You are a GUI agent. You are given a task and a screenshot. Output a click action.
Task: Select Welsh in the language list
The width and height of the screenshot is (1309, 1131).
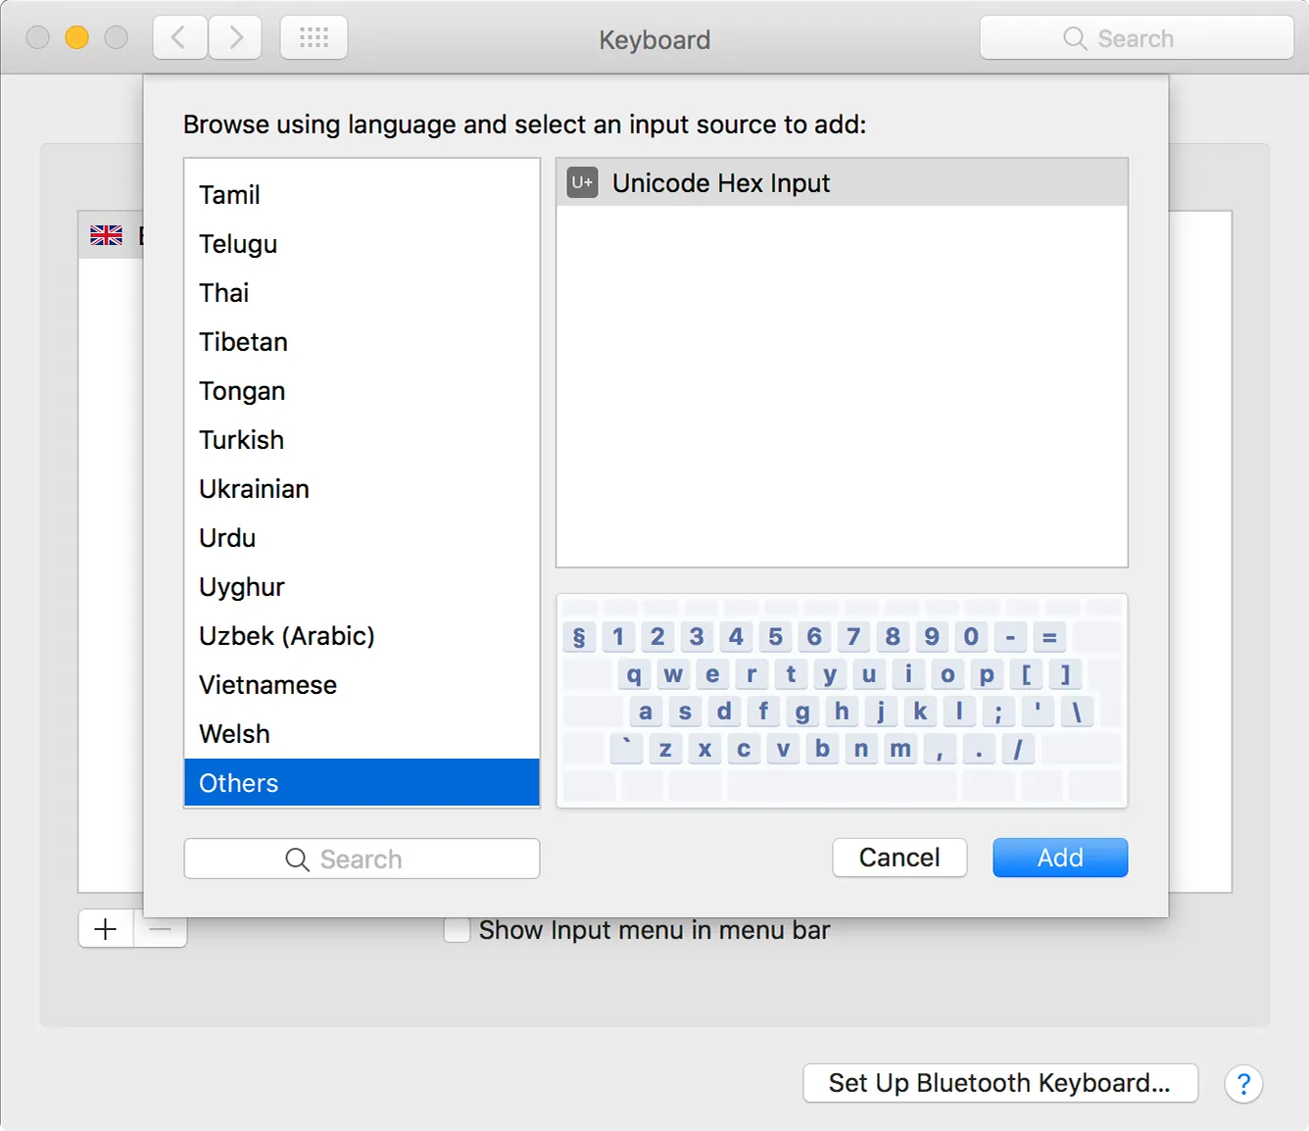(234, 733)
